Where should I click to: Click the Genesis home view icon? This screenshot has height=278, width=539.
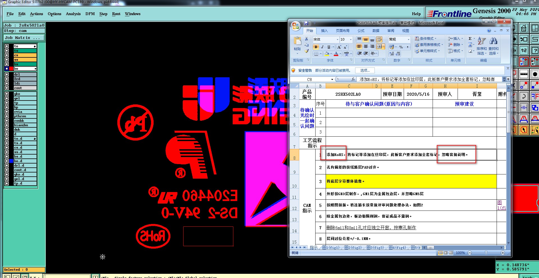point(524,28)
